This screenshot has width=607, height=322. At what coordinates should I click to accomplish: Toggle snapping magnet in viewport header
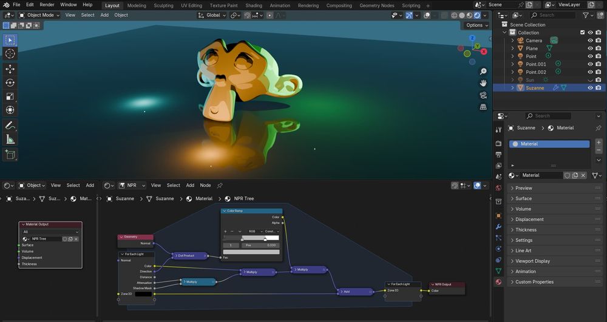point(248,15)
